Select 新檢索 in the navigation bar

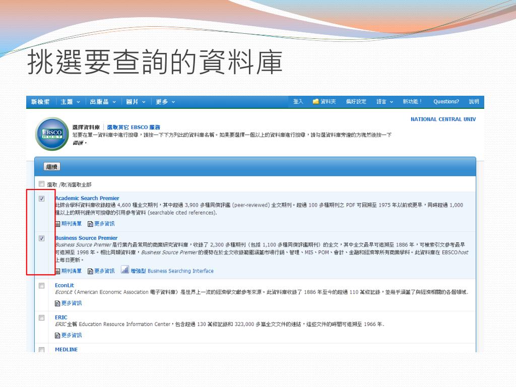pyautogui.click(x=40, y=102)
